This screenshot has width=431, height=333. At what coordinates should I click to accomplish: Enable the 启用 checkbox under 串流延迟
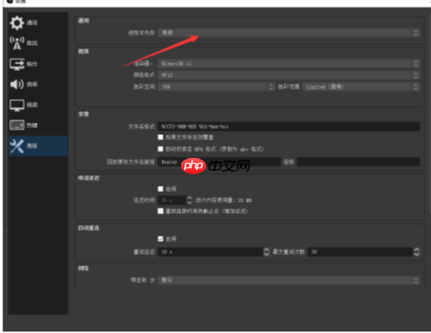point(160,189)
